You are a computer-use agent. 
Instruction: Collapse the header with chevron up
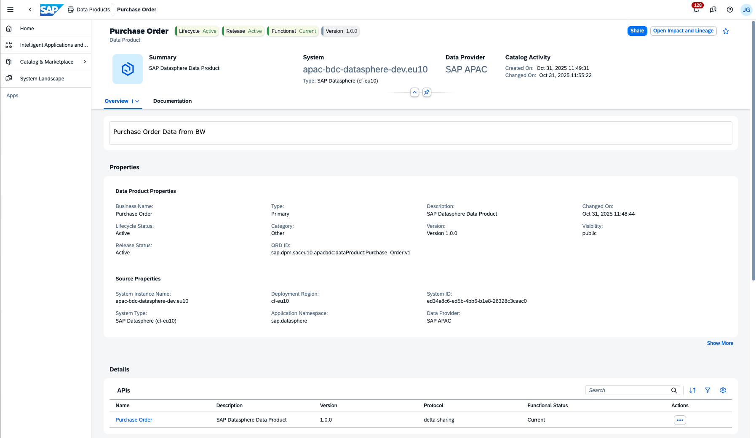coord(414,92)
